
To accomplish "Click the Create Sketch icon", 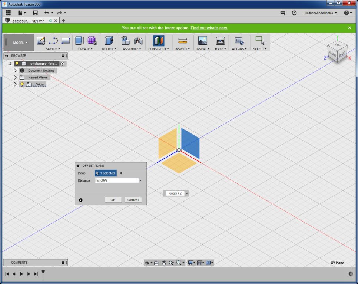I will coord(41,41).
